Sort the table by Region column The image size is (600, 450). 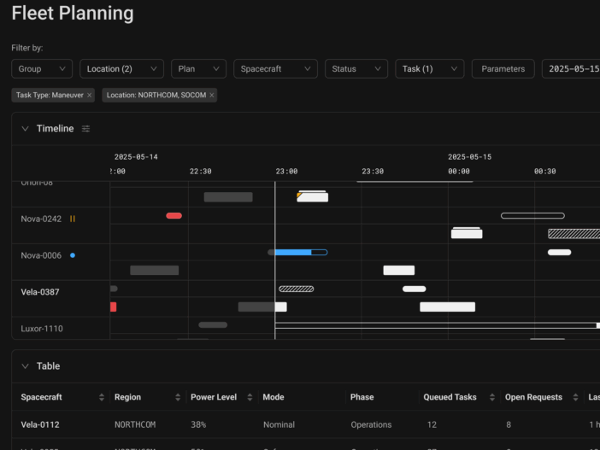(178, 397)
